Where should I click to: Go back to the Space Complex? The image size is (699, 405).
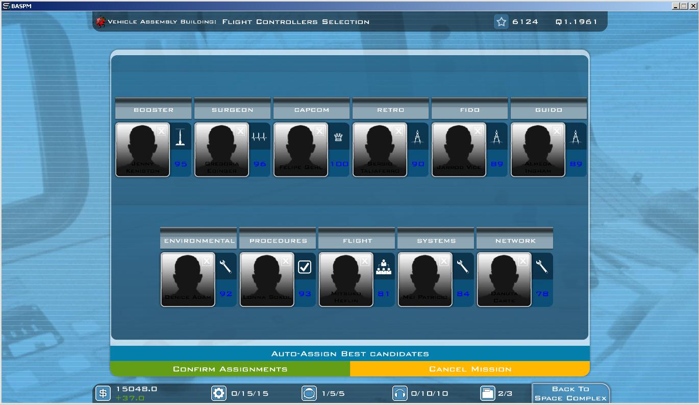tap(570, 393)
